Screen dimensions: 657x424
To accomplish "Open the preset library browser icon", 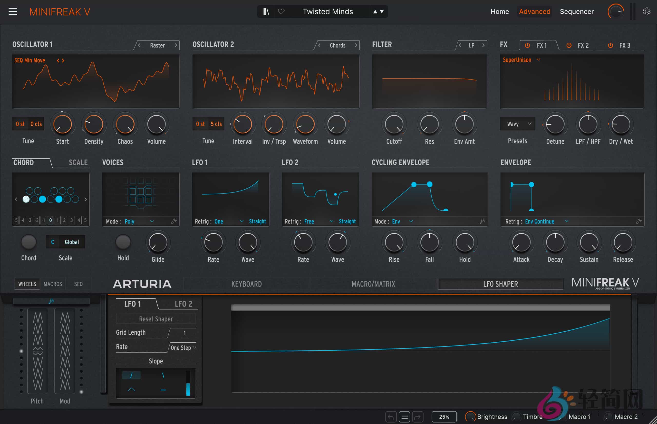I will pyautogui.click(x=265, y=12).
